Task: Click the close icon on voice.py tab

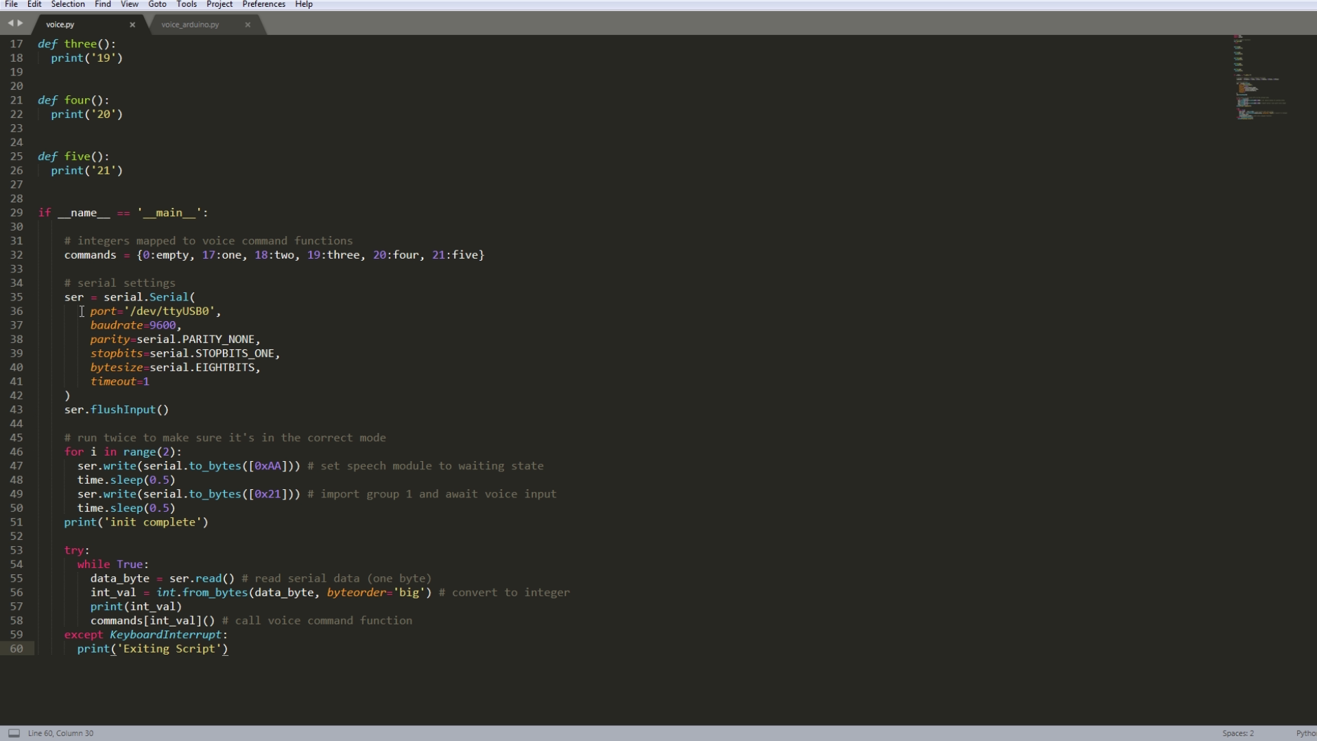Action: pyautogui.click(x=131, y=25)
